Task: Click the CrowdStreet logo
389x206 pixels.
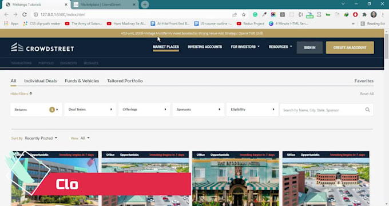Action: pyautogui.click(x=42, y=47)
